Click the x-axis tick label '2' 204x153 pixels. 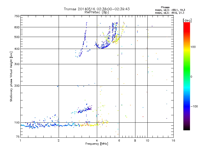pyautogui.click(x=59, y=141)
